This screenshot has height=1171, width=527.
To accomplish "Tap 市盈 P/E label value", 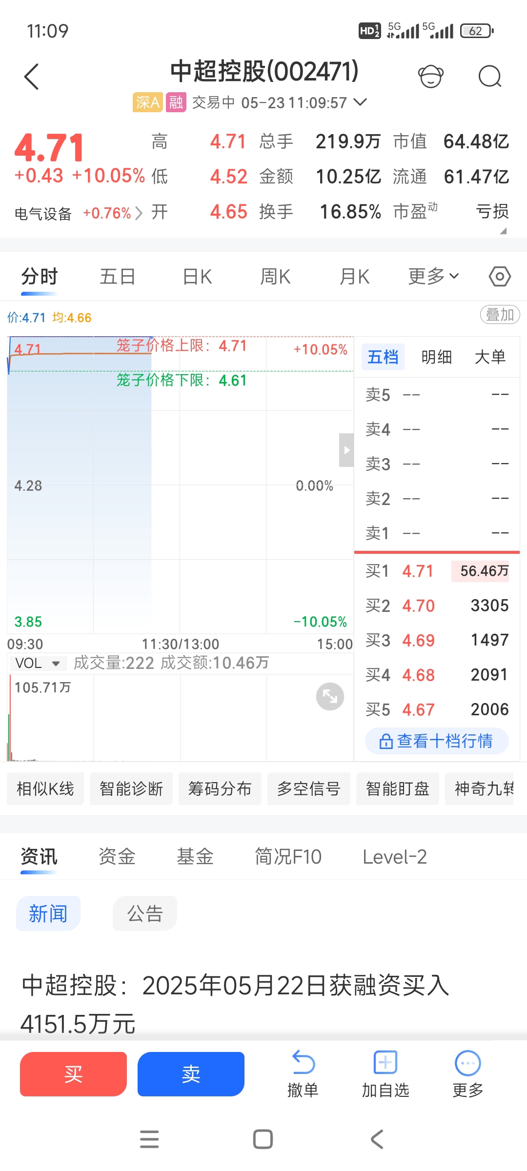I will [x=451, y=211].
